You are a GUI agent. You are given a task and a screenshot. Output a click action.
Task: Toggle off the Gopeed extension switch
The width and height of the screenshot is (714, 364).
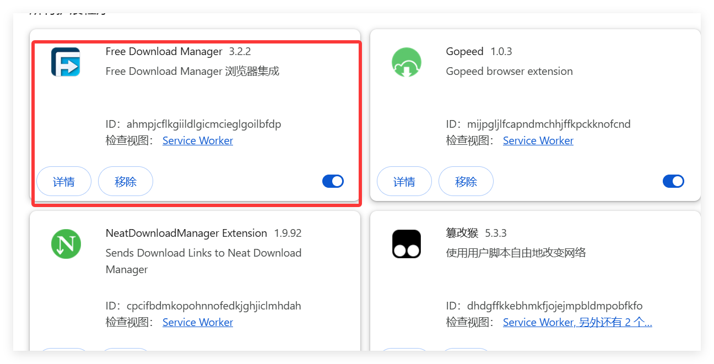(673, 181)
